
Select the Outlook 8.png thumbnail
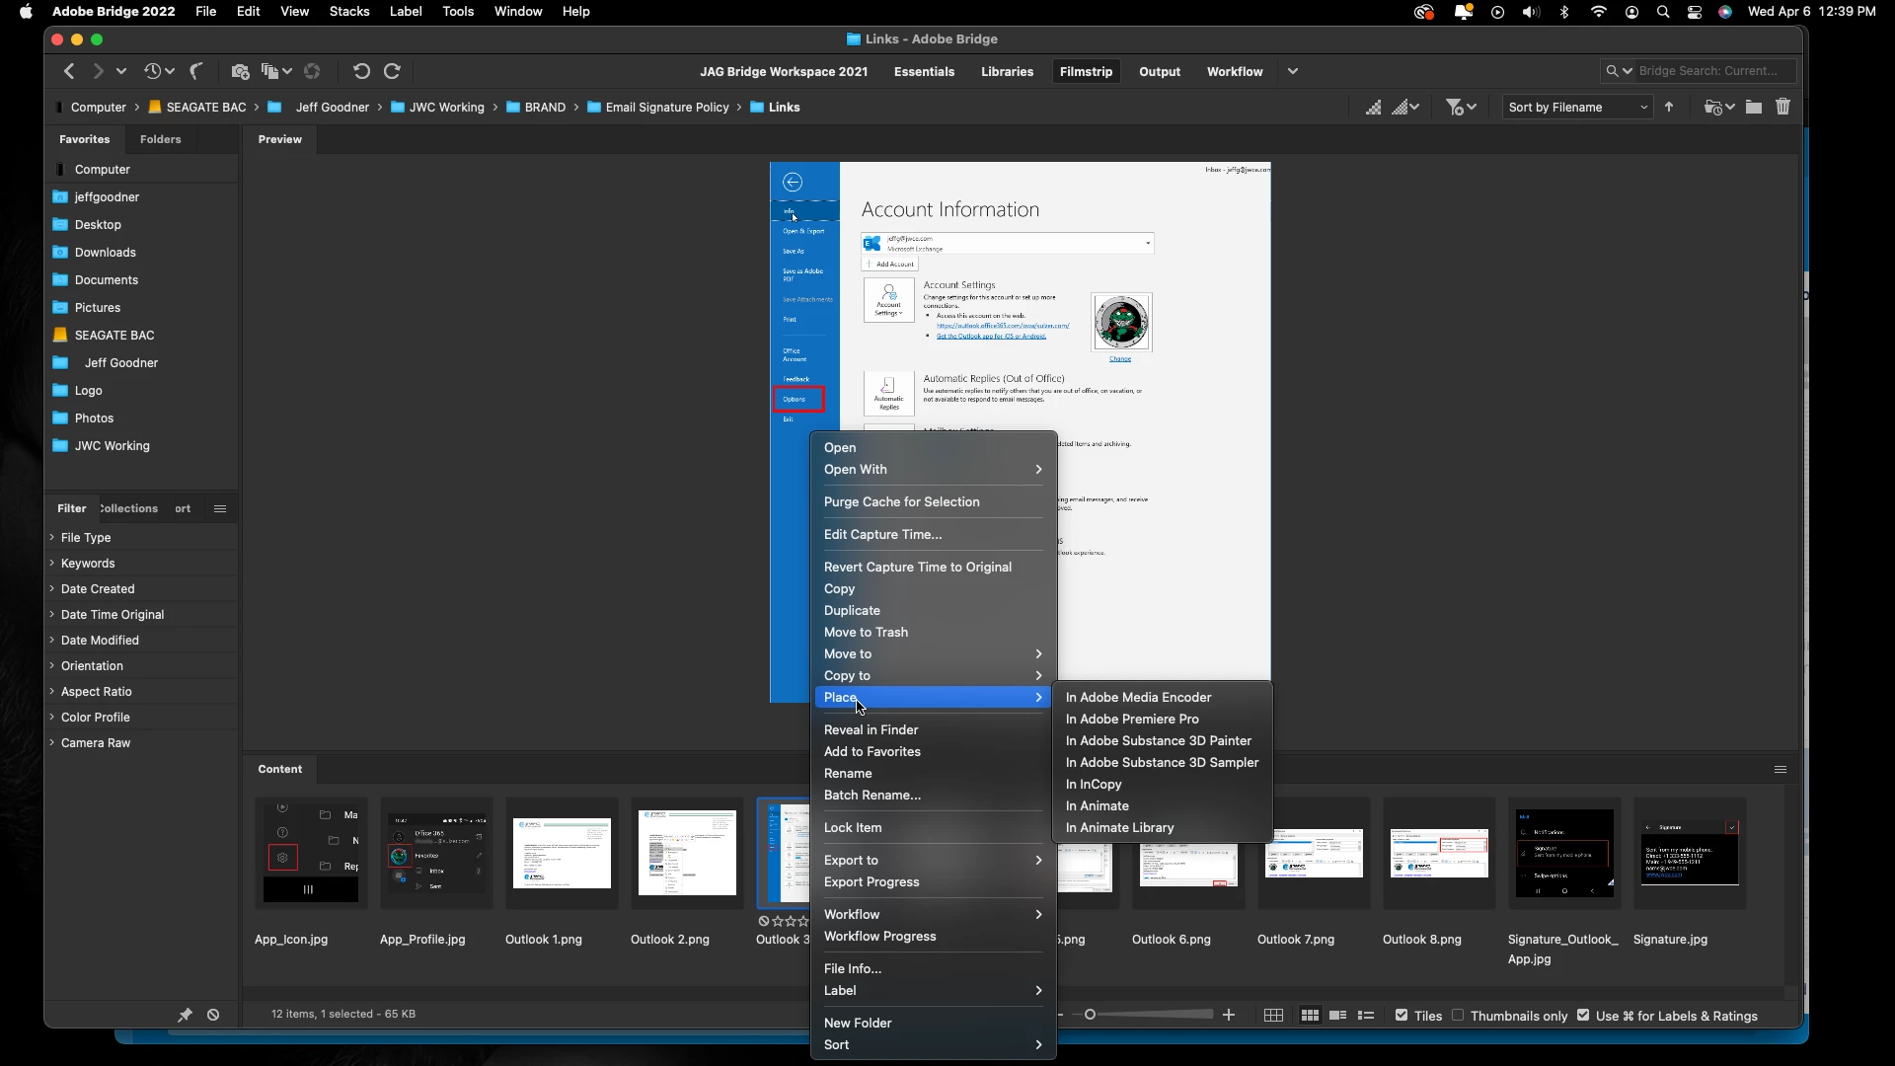(x=1439, y=854)
